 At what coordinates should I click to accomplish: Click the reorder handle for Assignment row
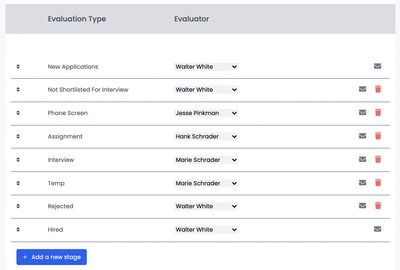18,136
